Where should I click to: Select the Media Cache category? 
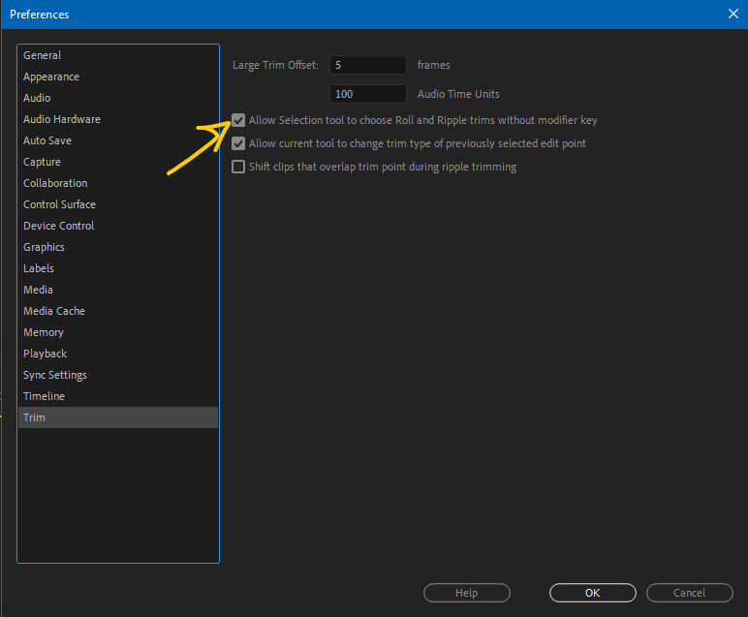point(54,312)
